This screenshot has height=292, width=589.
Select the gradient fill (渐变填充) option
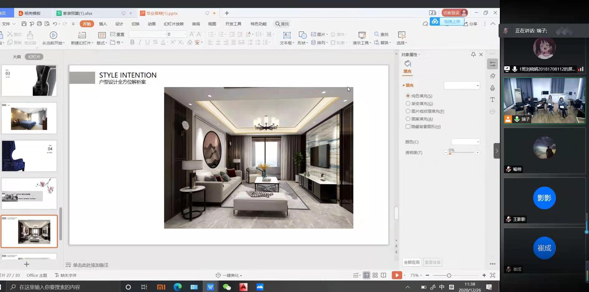tap(408, 104)
